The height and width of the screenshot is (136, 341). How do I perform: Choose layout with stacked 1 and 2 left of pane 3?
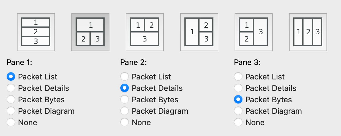[x=253, y=32]
